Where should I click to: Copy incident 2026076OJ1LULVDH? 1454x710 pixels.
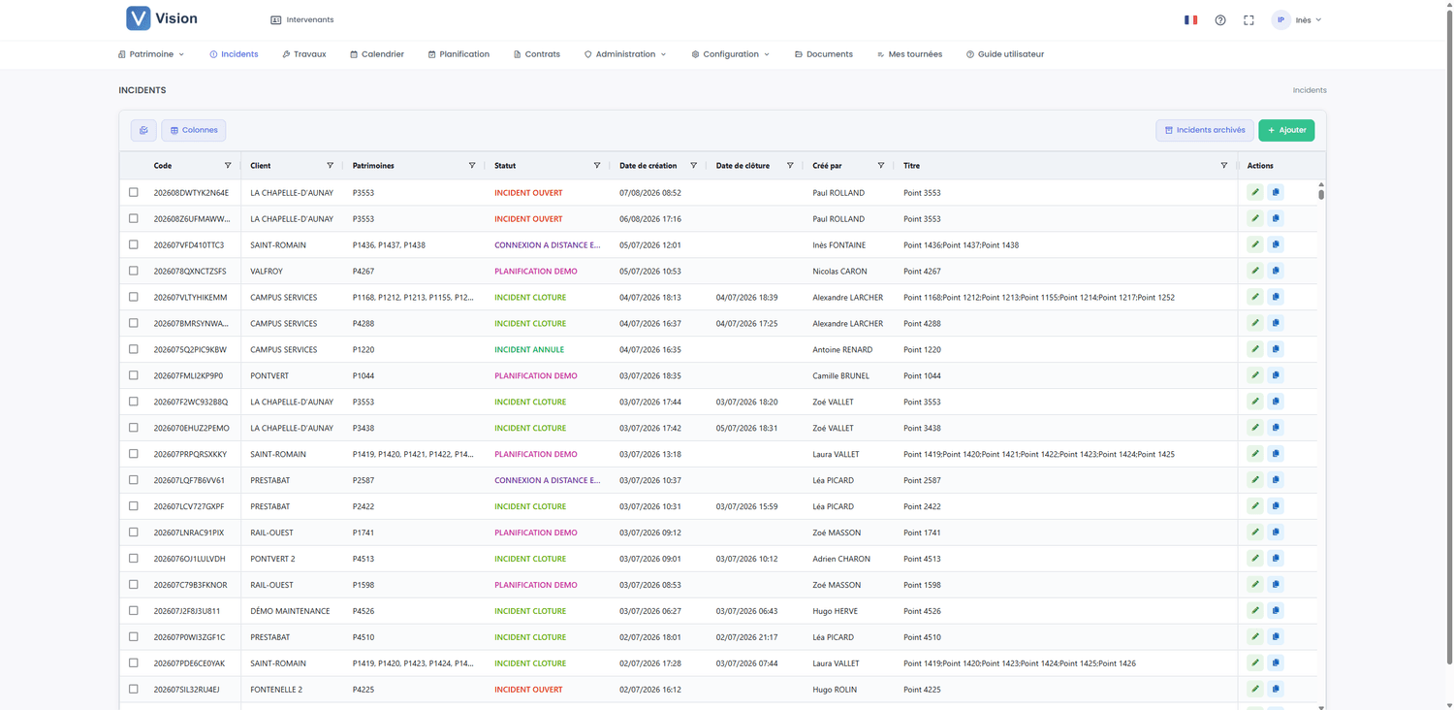1276,559
